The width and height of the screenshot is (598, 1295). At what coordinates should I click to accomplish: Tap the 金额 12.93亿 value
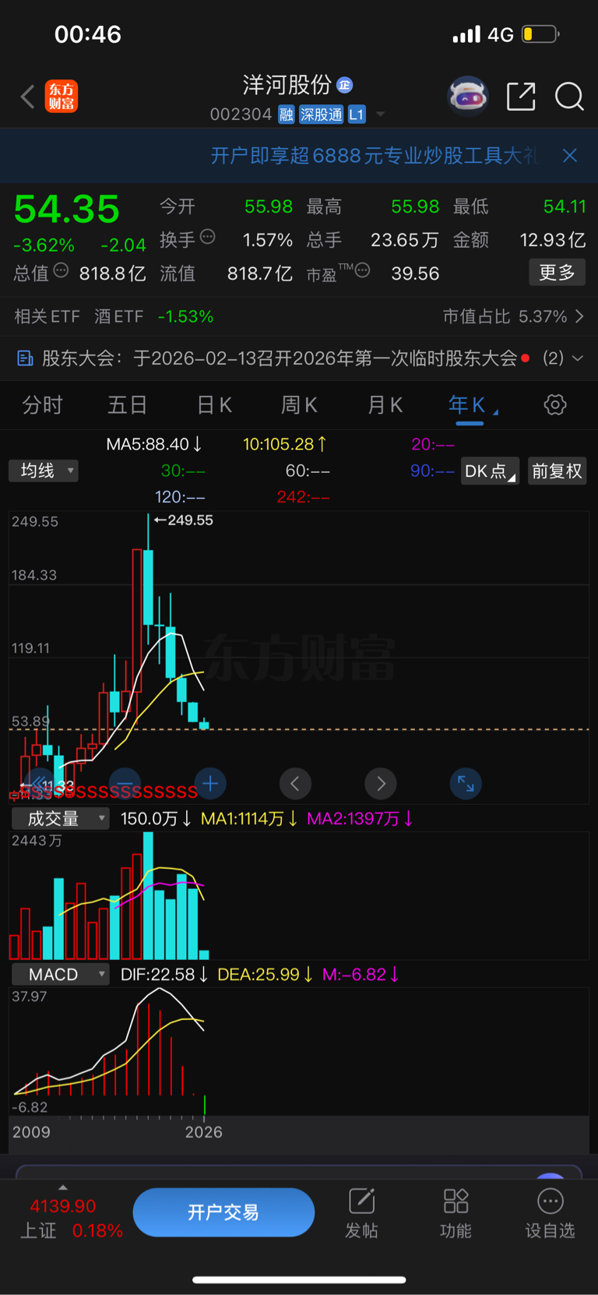(553, 239)
